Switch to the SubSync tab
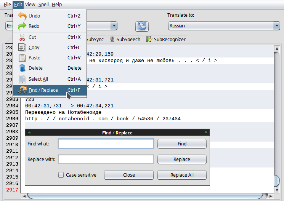Image resolution: width=284 pixels, height=201 pixels. click(95, 40)
